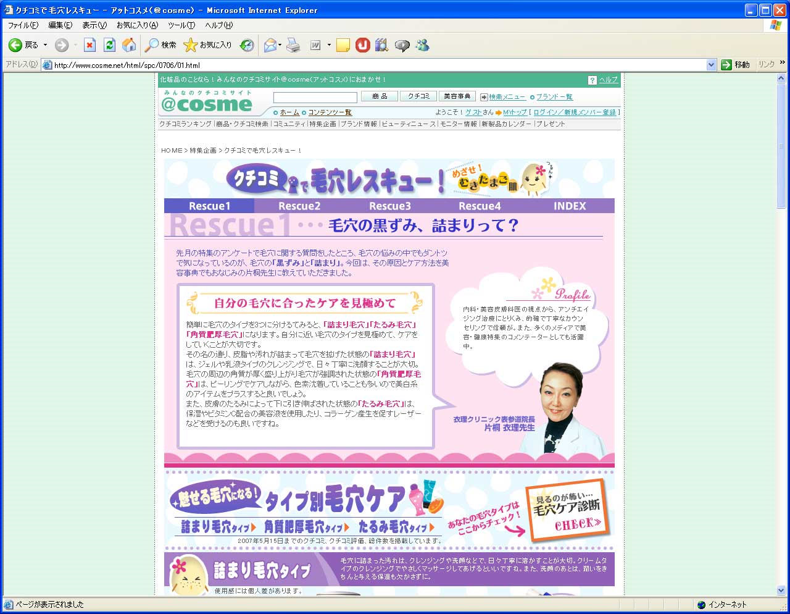Open the History toolbar icon

click(247, 45)
